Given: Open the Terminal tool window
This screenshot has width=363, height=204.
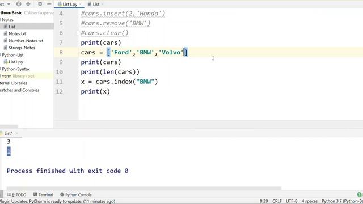Looking at the screenshot, I should 43,195.
